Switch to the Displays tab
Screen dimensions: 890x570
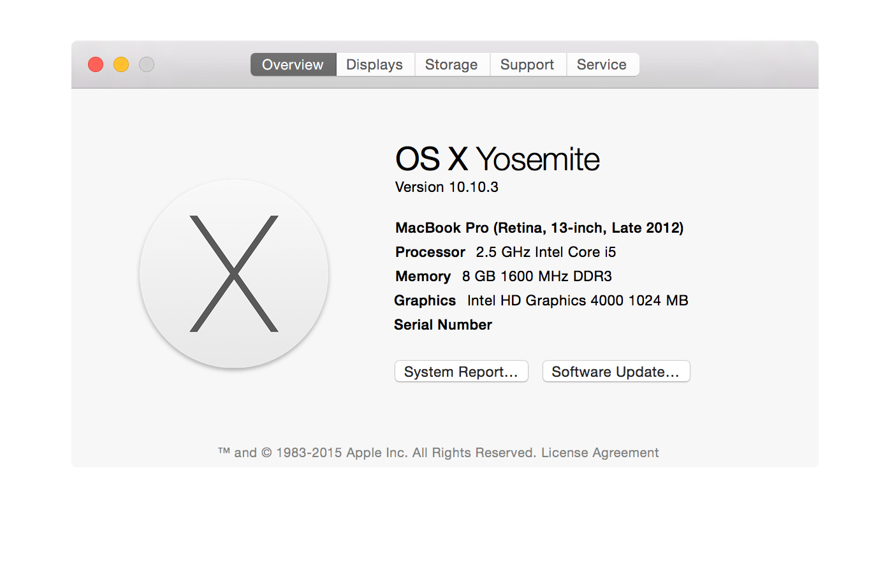(x=374, y=64)
